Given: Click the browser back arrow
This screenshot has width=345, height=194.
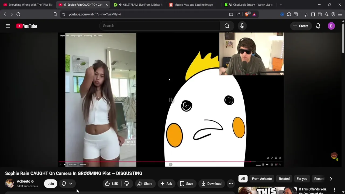Looking at the screenshot, I should coord(5,14).
